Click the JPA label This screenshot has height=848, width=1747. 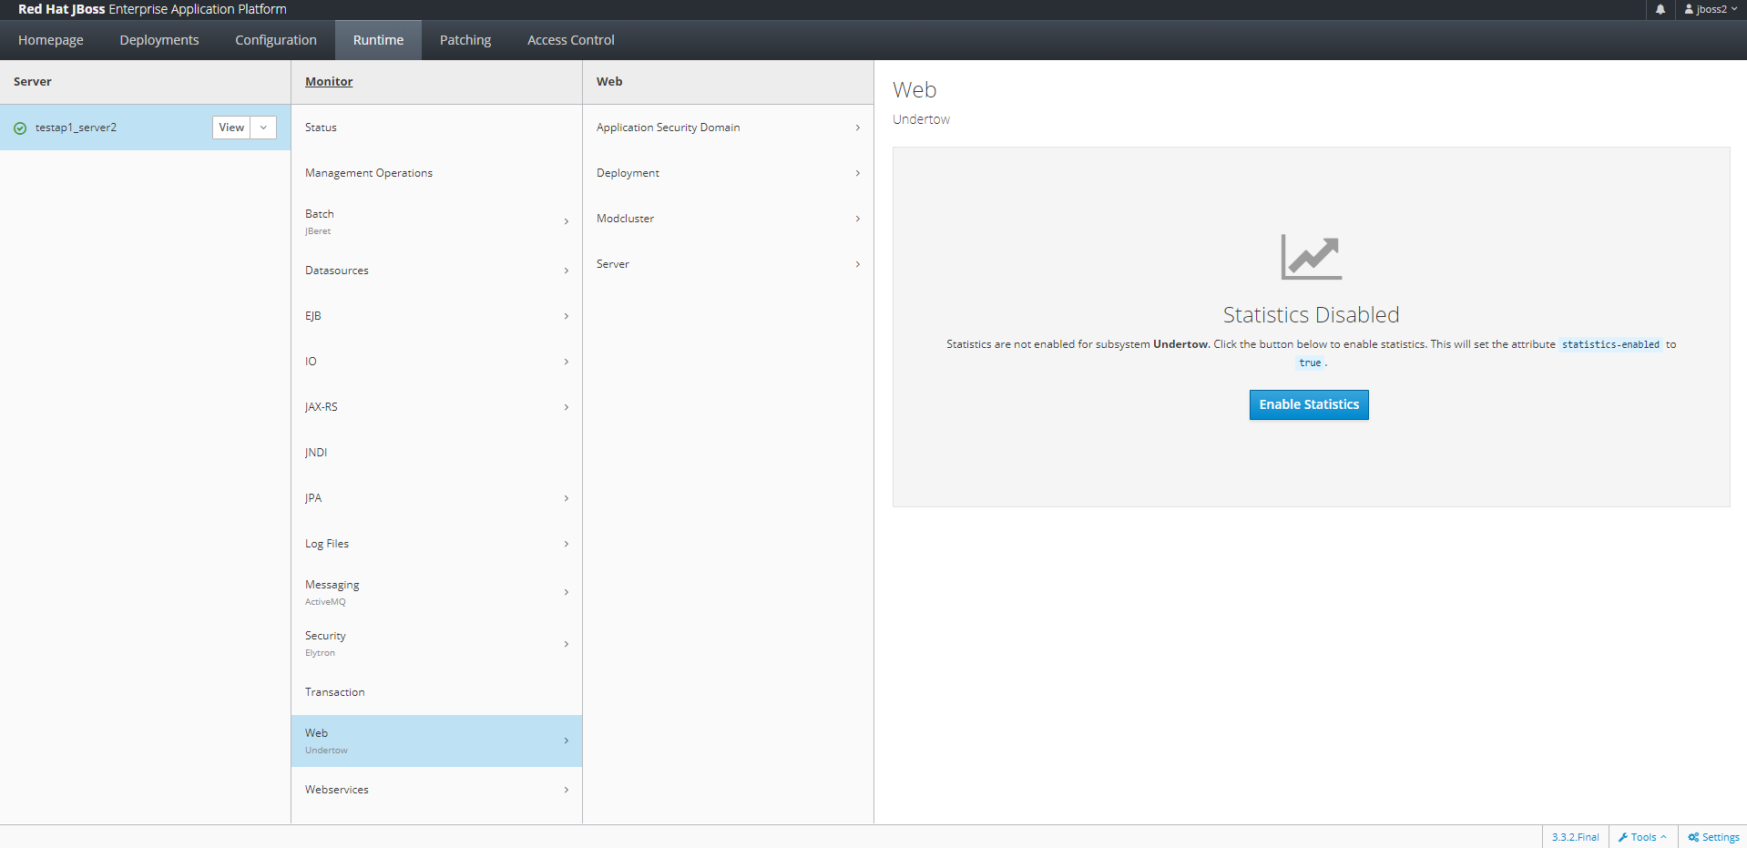(x=313, y=498)
